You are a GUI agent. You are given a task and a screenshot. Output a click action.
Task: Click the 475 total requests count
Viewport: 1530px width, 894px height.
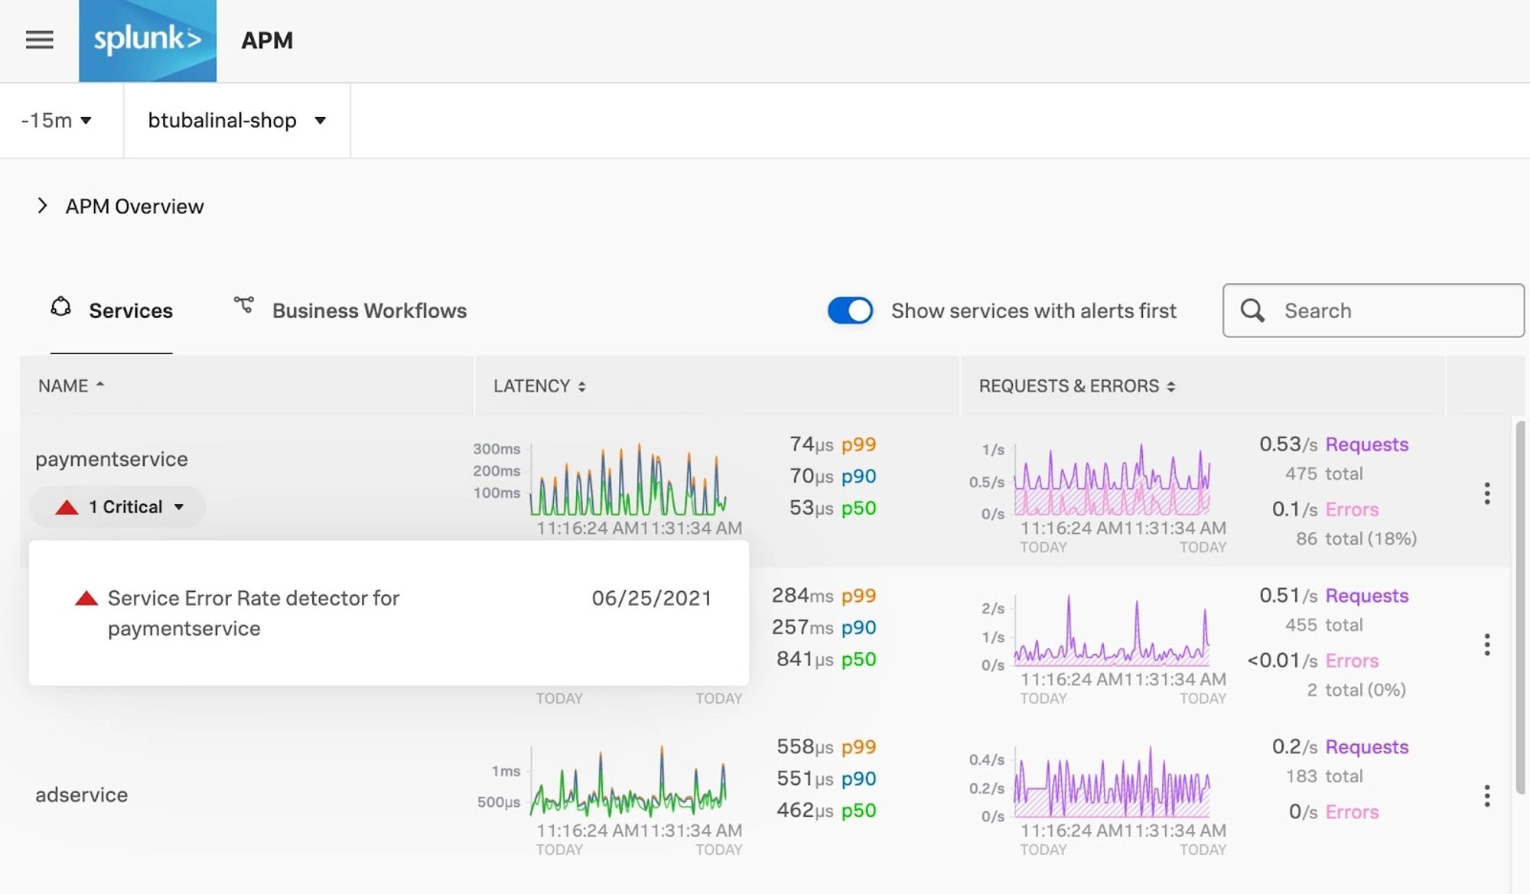1323,474
